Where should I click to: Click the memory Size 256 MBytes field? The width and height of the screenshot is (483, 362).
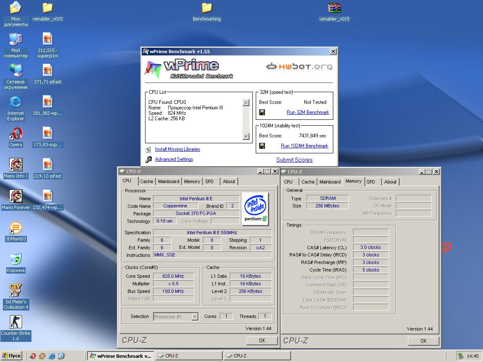point(327,206)
